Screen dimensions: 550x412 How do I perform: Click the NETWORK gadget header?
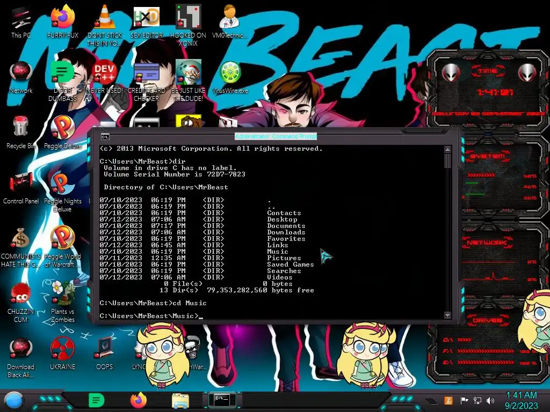(x=488, y=242)
